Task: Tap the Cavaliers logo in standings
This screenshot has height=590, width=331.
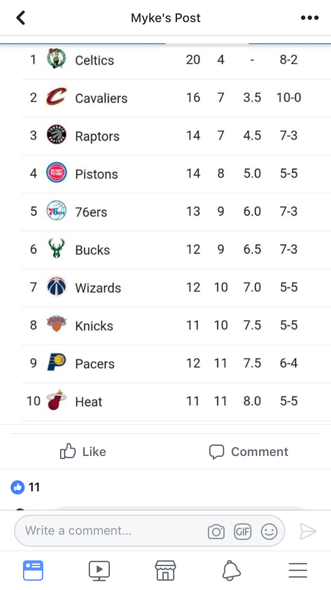Action: click(56, 97)
